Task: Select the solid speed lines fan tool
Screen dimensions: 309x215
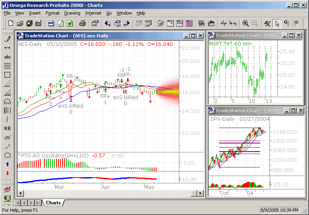Action: (x=7, y=93)
